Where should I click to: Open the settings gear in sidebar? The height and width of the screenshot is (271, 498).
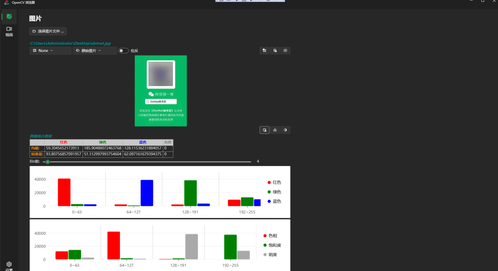click(x=9, y=265)
